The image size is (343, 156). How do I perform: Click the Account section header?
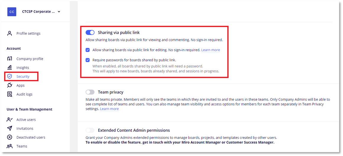(14, 48)
